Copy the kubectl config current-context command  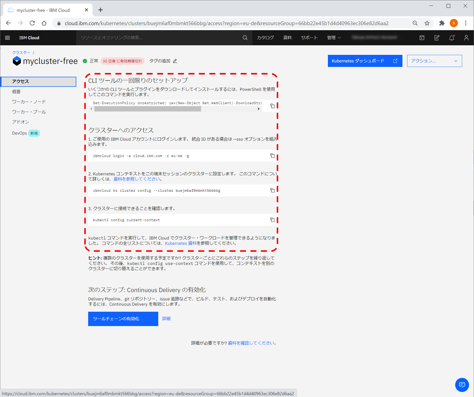[x=273, y=220]
